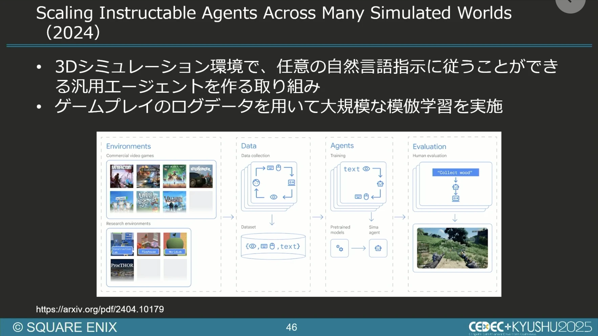Click the WorldLab research environment thumbnail

175,244
